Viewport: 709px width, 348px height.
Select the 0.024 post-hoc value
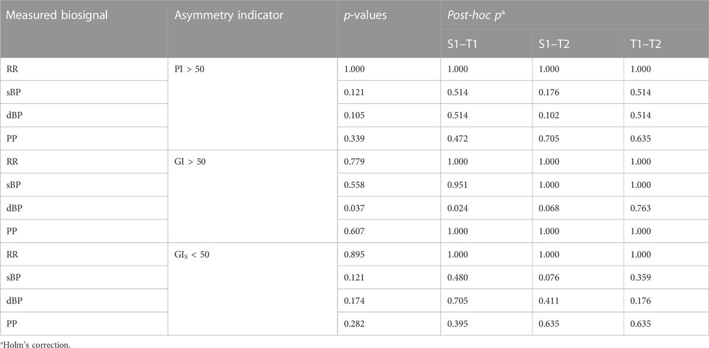tap(486, 208)
